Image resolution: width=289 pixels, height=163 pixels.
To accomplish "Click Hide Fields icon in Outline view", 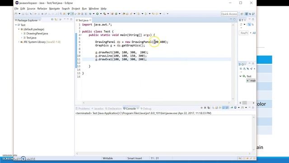I will (248, 69).
